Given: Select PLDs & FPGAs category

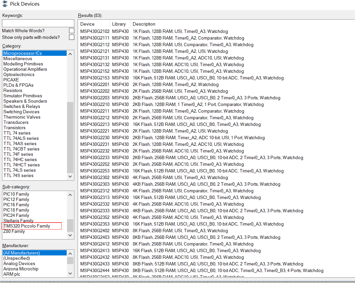Looking at the screenshot, I should click(18, 85).
